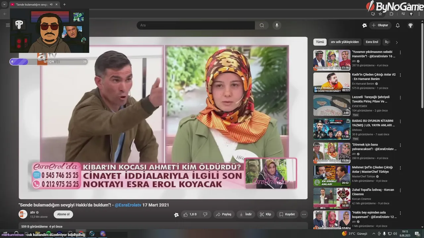Click "13,3 Mn abone" subscriber count text
424x238 pixels.
point(39,217)
